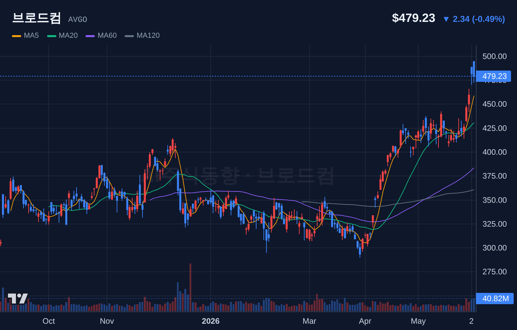Click the MA120 gray legend swatch

(x=129, y=36)
